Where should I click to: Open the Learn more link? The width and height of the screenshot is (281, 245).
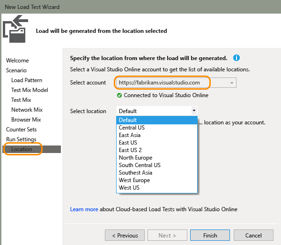(x=84, y=209)
